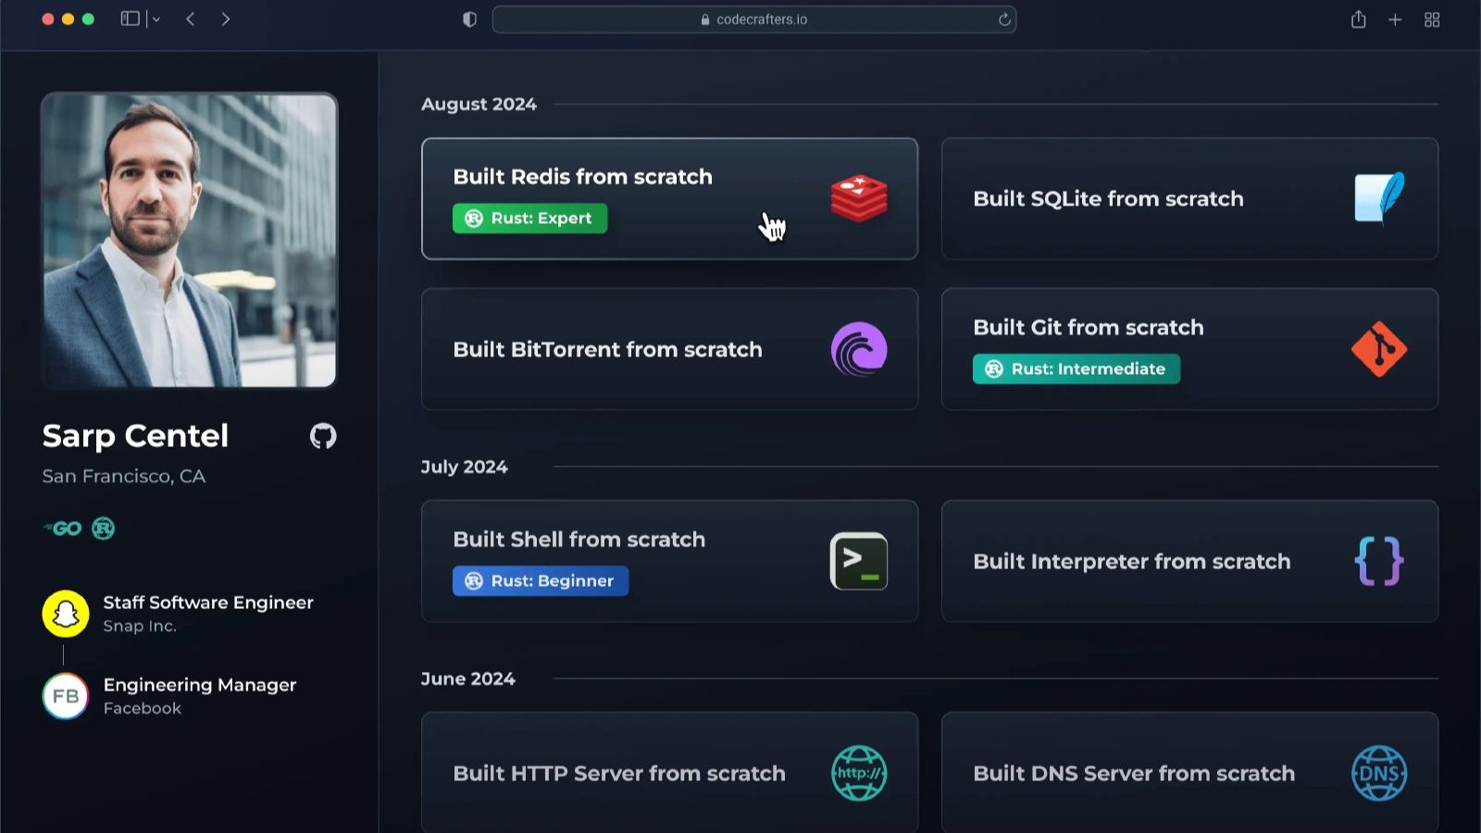Click the Redis logo icon

point(858,198)
